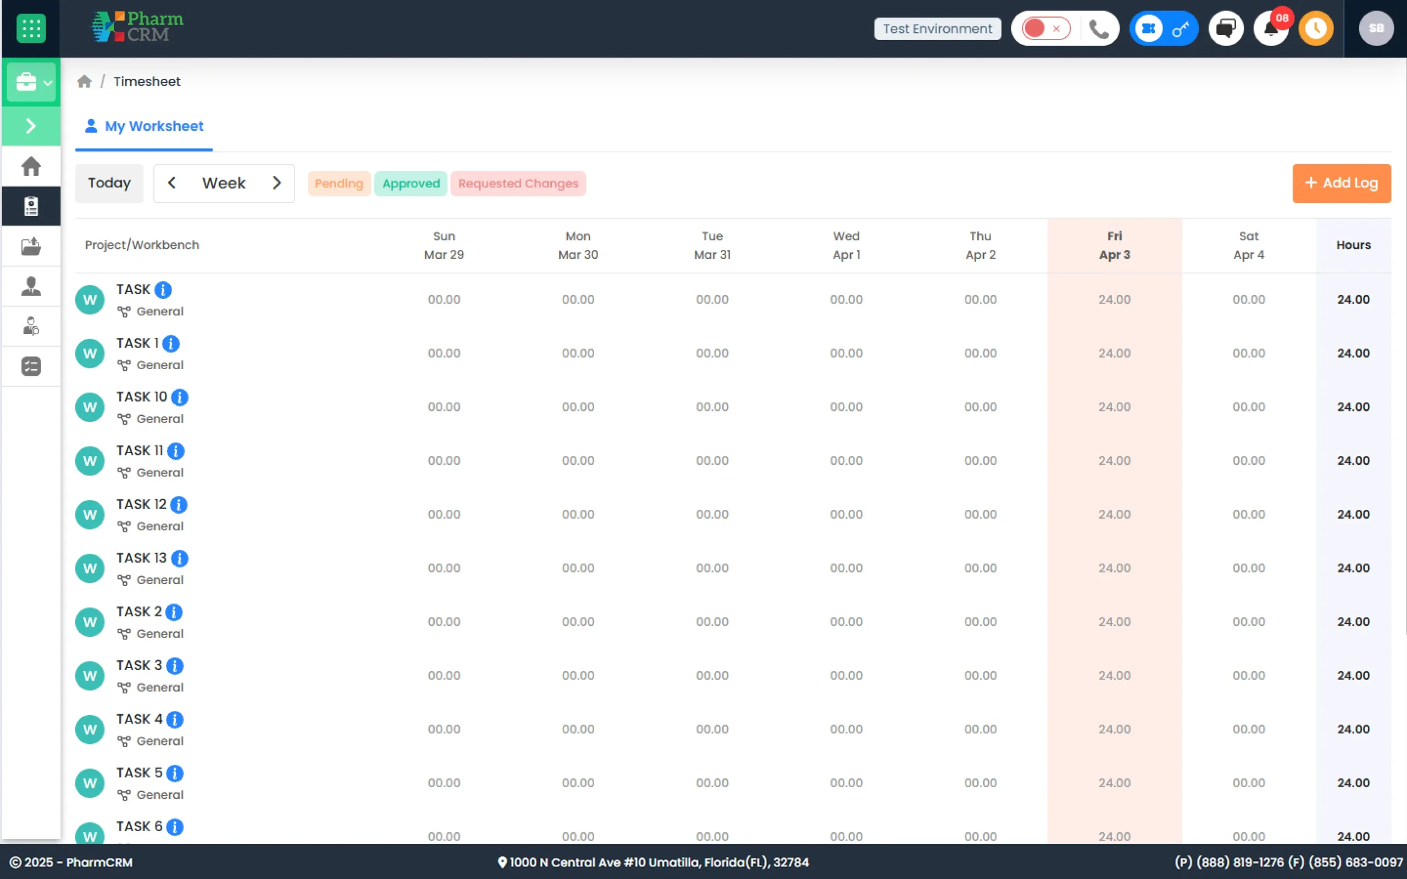Go to next week arrow
This screenshot has width=1407, height=879.
pyautogui.click(x=277, y=183)
